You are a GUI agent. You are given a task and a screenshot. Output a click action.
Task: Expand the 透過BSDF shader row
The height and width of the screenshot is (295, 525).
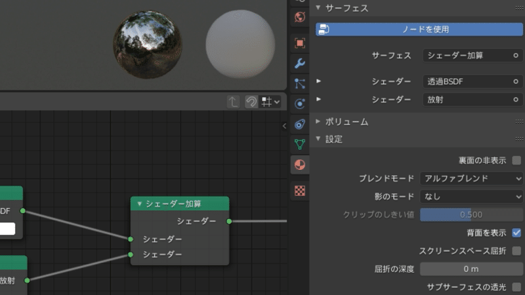318,81
